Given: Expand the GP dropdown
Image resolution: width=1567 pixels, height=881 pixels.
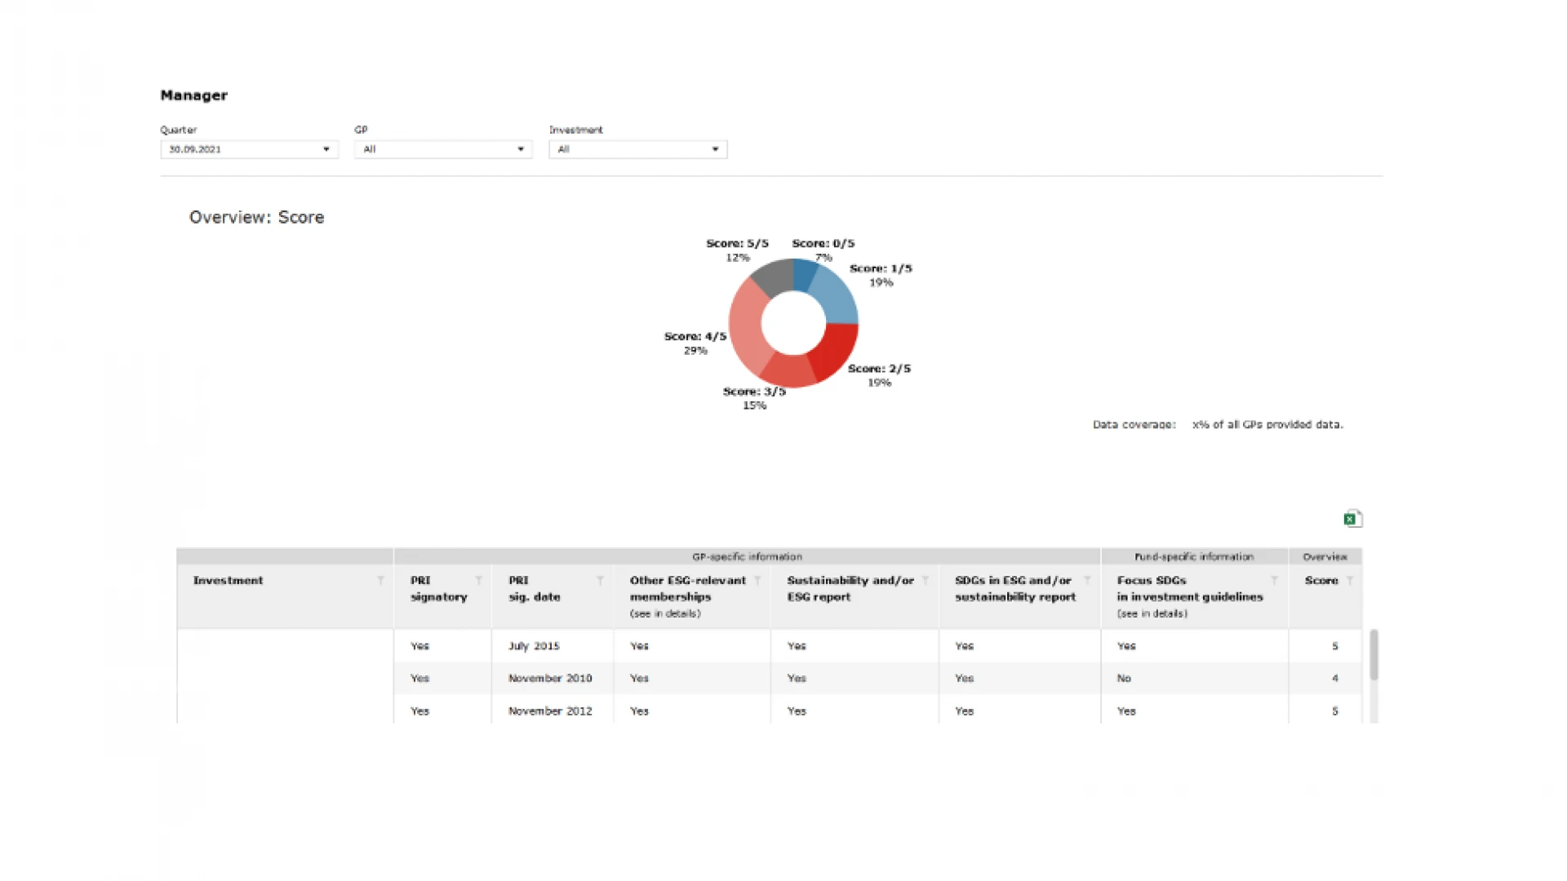Looking at the screenshot, I should coord(443,149).
